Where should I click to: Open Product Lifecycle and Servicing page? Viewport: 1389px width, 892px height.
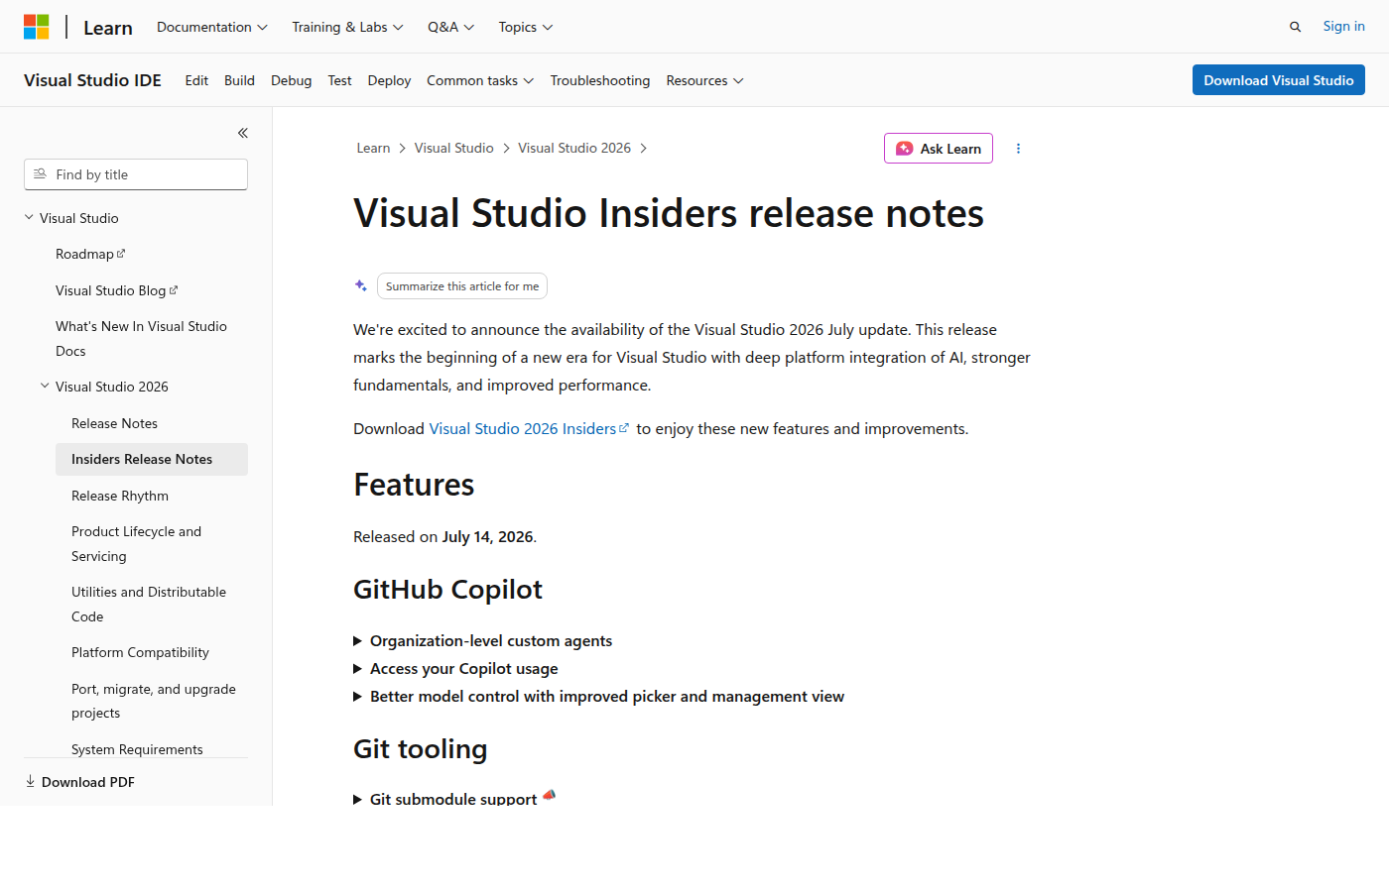[x=136, y=543]
